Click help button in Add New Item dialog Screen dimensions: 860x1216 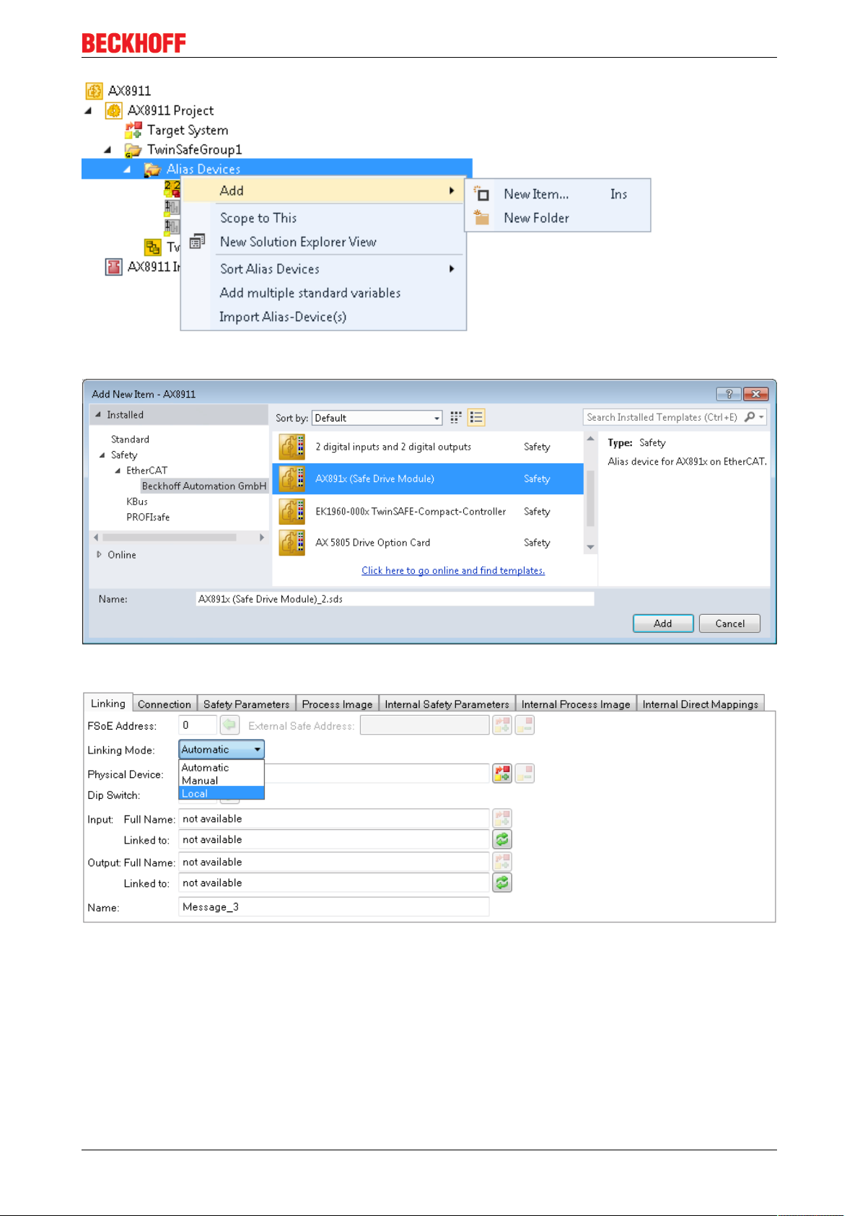(729, 394)
